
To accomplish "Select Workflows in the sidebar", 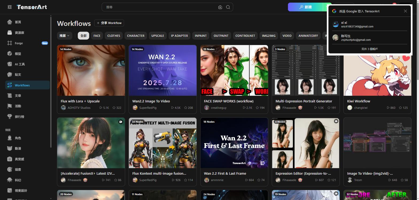I will [27, 85].
